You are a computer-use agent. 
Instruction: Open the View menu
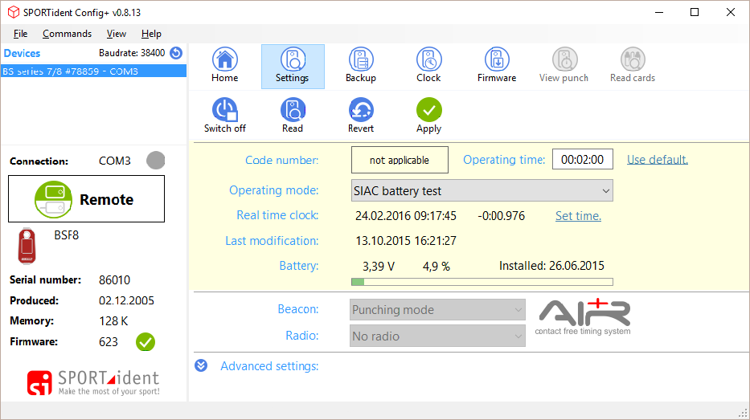pos(117,34)
